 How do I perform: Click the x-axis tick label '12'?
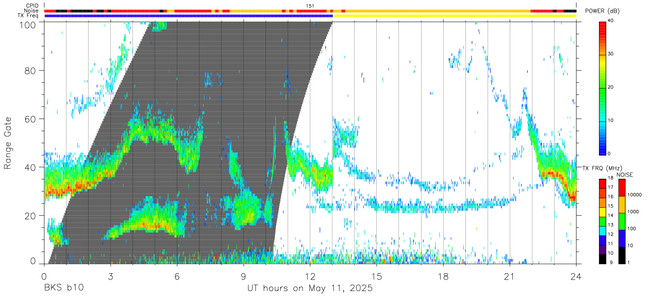click(x=310, y=276)
